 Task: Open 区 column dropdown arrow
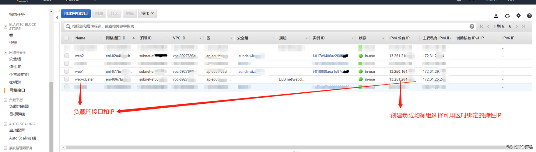[x=231, y=38]
